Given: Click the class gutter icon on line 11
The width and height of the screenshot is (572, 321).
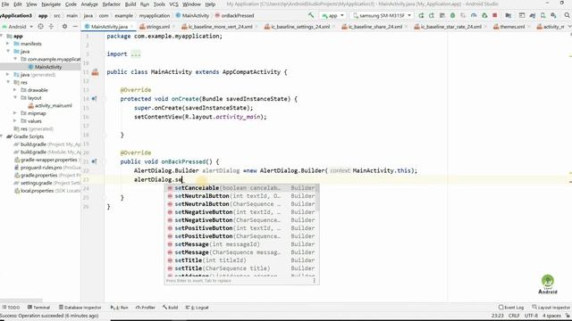Looking at the screenshot, I should pos(96,72).
